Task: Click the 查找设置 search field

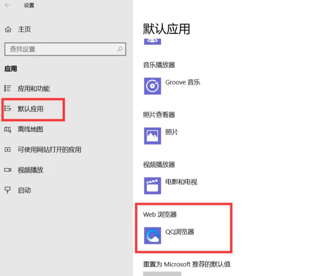Action: coord(65,49)
